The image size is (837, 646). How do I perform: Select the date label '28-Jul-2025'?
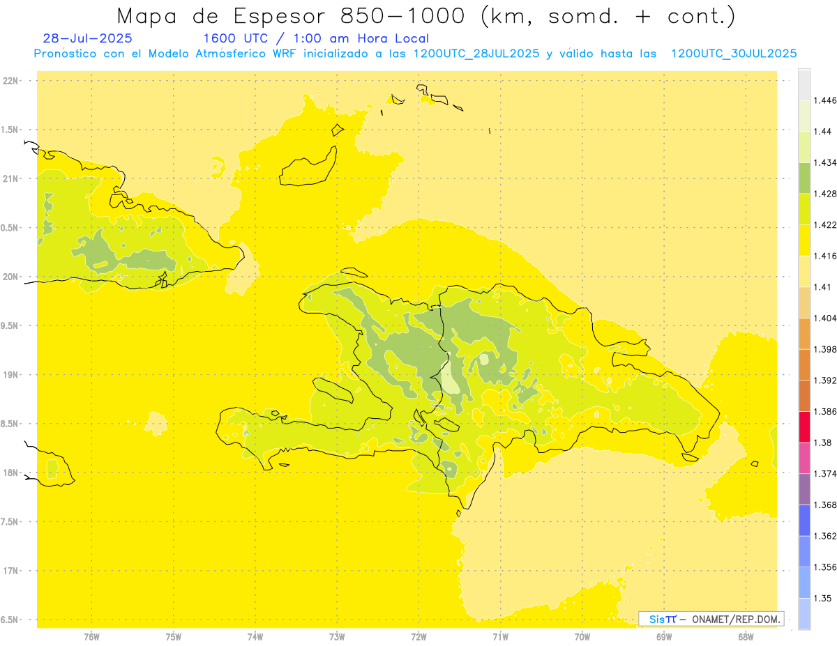(87, 38)
